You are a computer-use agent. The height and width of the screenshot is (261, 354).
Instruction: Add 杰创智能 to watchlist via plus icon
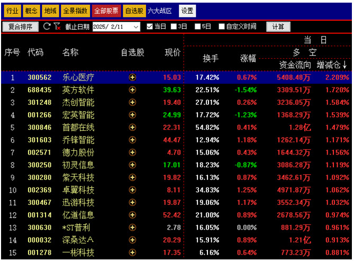pyautogui.click(x=132, y=102)
